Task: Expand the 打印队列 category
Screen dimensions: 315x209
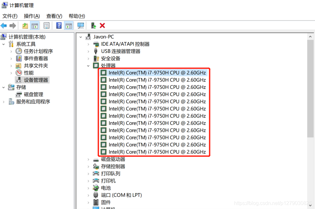Action: (x=88, y=174)
